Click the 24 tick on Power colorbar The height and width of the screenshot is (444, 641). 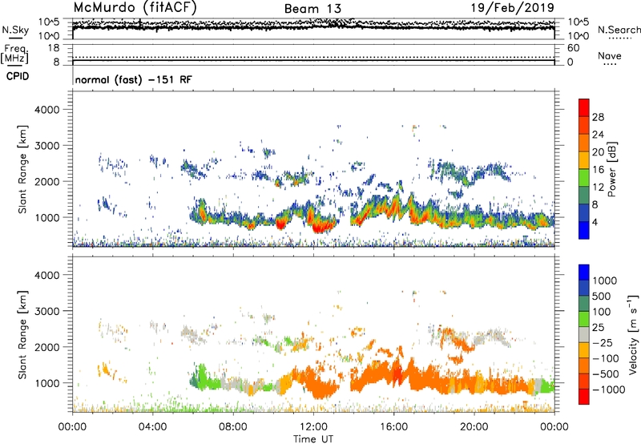[598, 135]
